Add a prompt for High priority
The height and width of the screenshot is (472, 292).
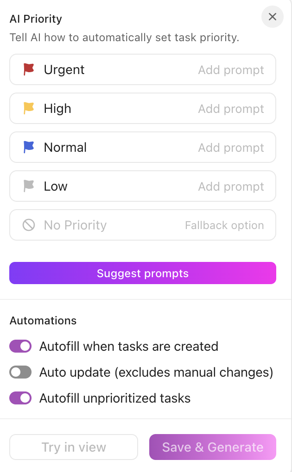point(231,108)
